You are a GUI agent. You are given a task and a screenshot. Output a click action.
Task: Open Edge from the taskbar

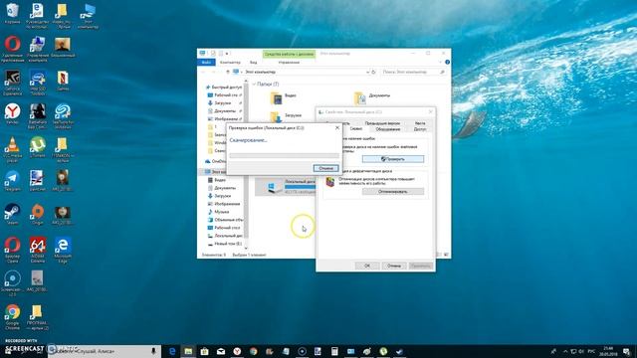172,351
